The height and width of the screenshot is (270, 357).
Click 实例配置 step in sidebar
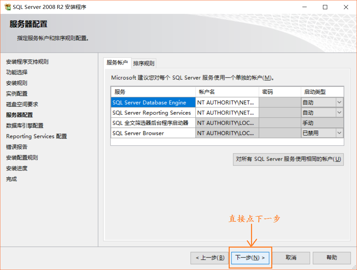point(17,93)
